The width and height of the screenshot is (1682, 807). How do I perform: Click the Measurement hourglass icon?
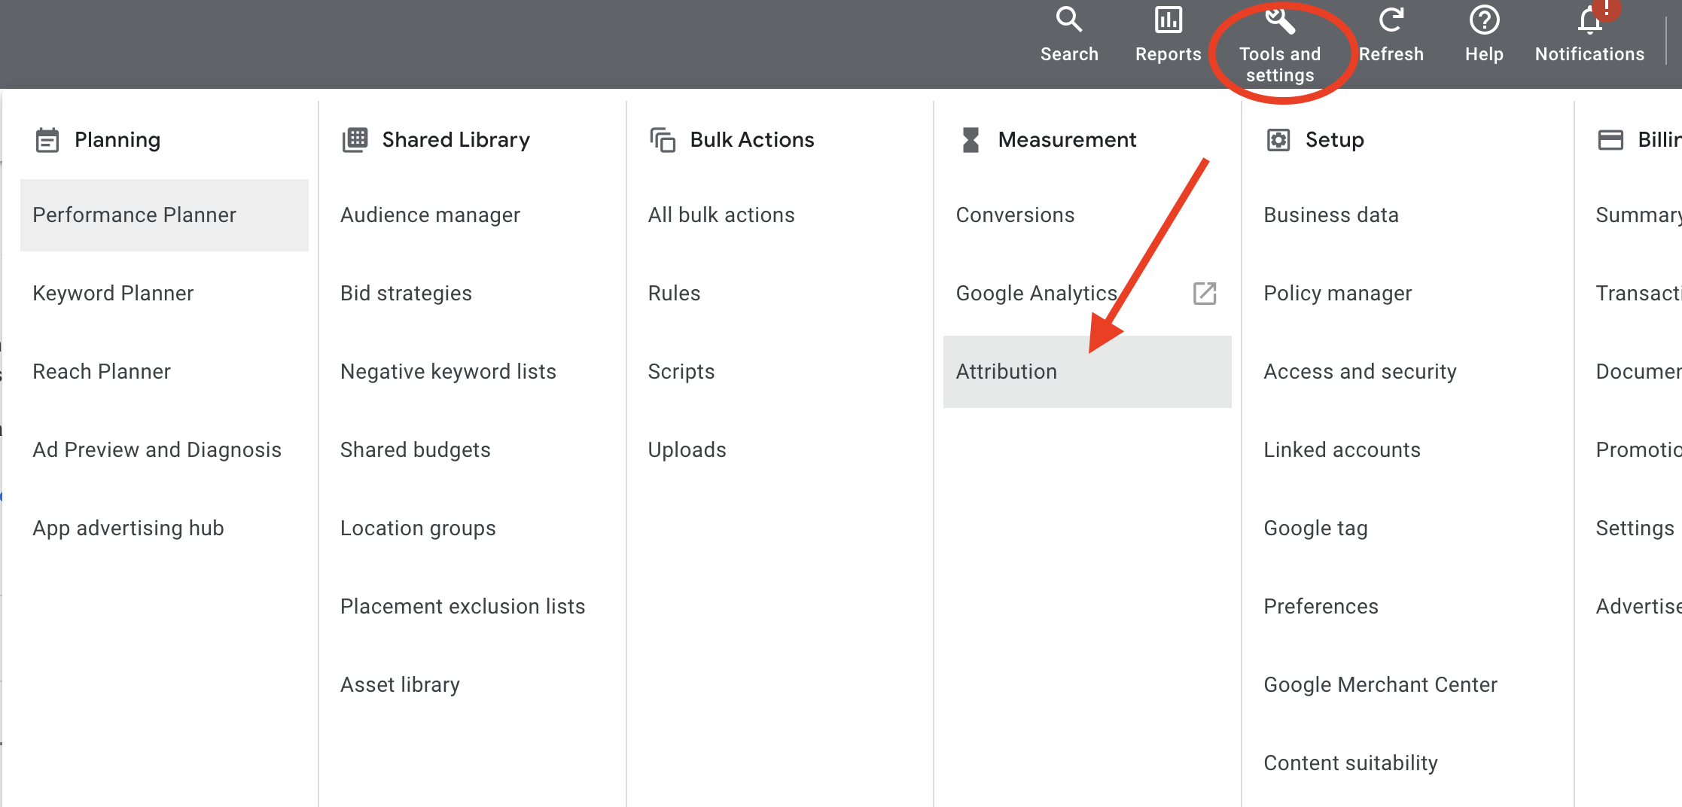pyautogui.click(x=971, y=140)
